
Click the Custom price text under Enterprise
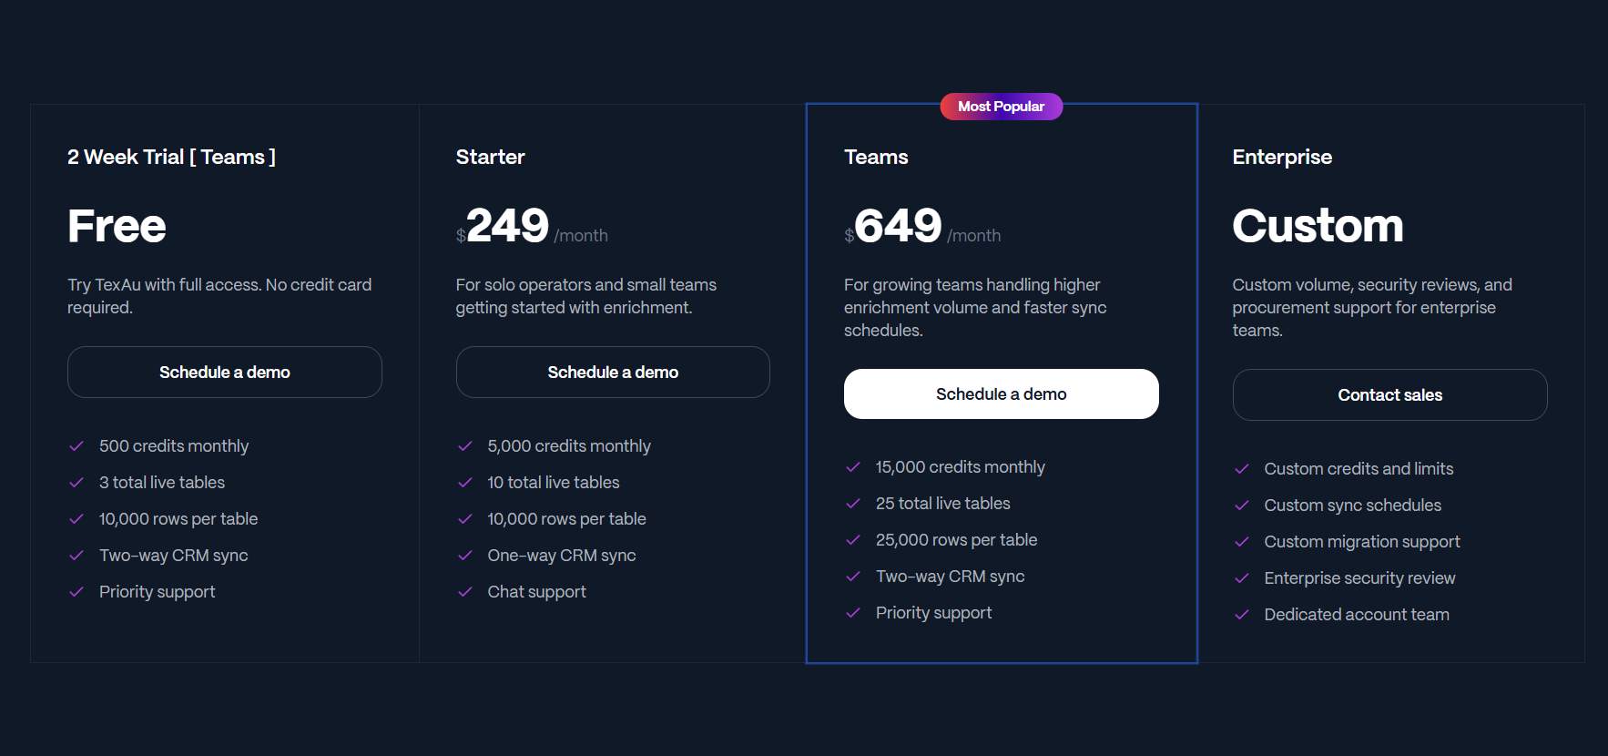1318,225
